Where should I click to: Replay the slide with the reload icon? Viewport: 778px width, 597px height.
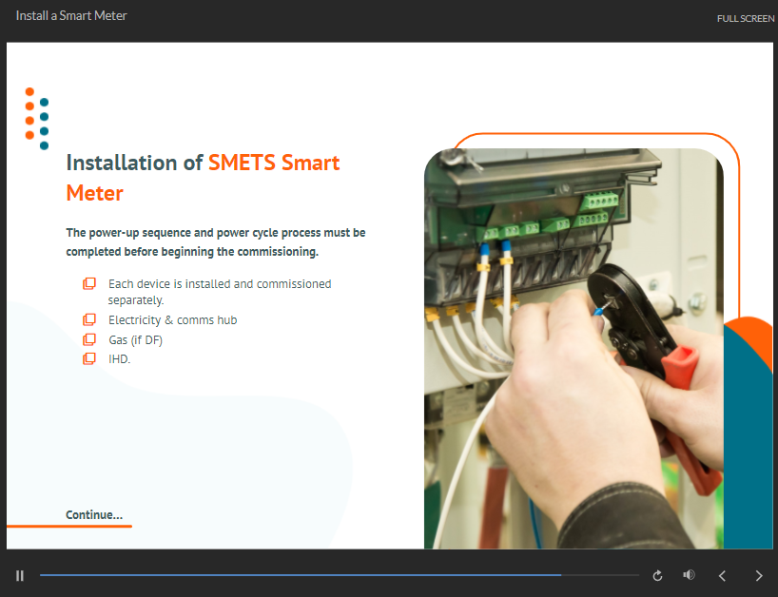point(657,575)
